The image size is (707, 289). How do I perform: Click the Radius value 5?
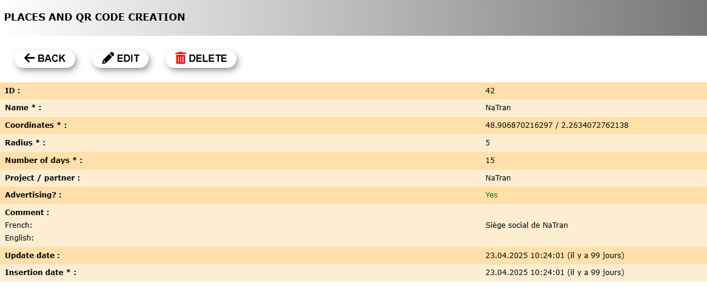click(488, 143)
